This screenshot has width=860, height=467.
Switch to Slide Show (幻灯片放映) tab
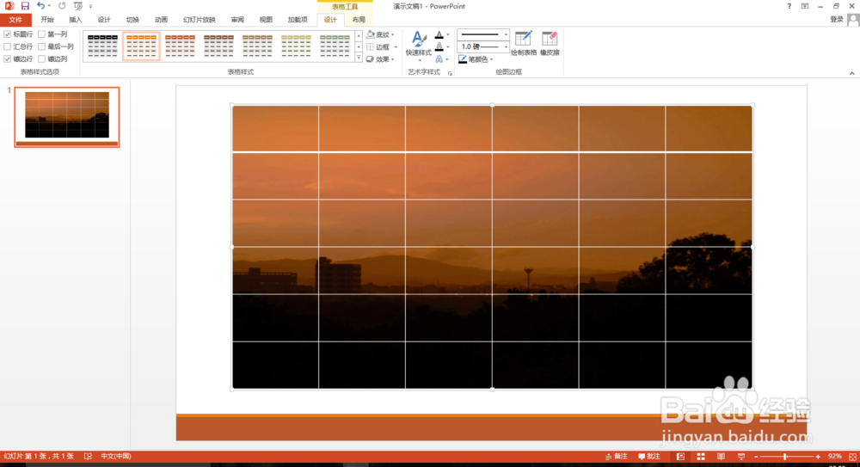coord(200,20)
